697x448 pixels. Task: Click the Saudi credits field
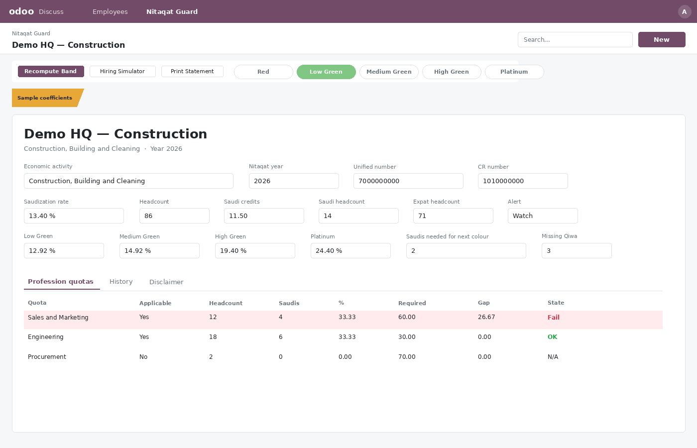[264, 216]
